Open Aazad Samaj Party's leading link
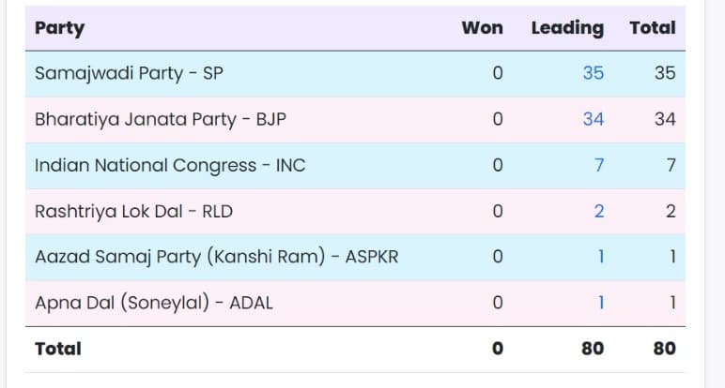 600,256
